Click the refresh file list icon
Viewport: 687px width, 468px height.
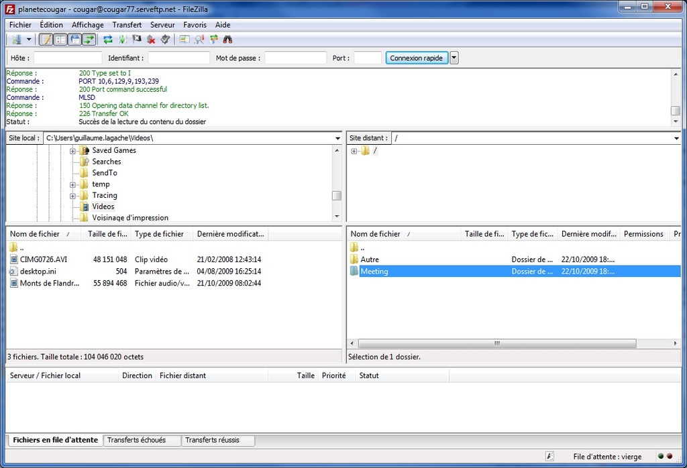pyautogui.click(x=107, y=40)
